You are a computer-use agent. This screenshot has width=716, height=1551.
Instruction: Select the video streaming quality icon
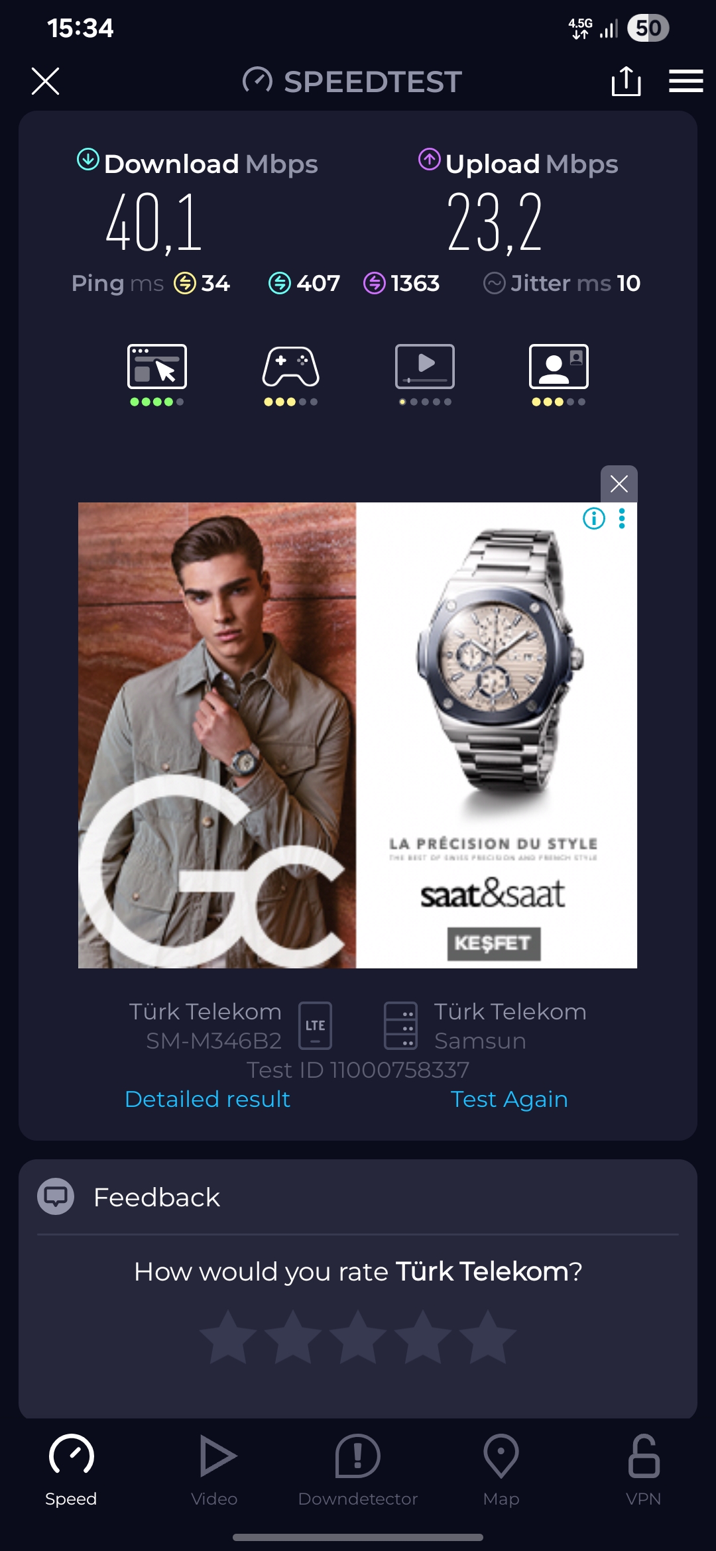[425, 367]
